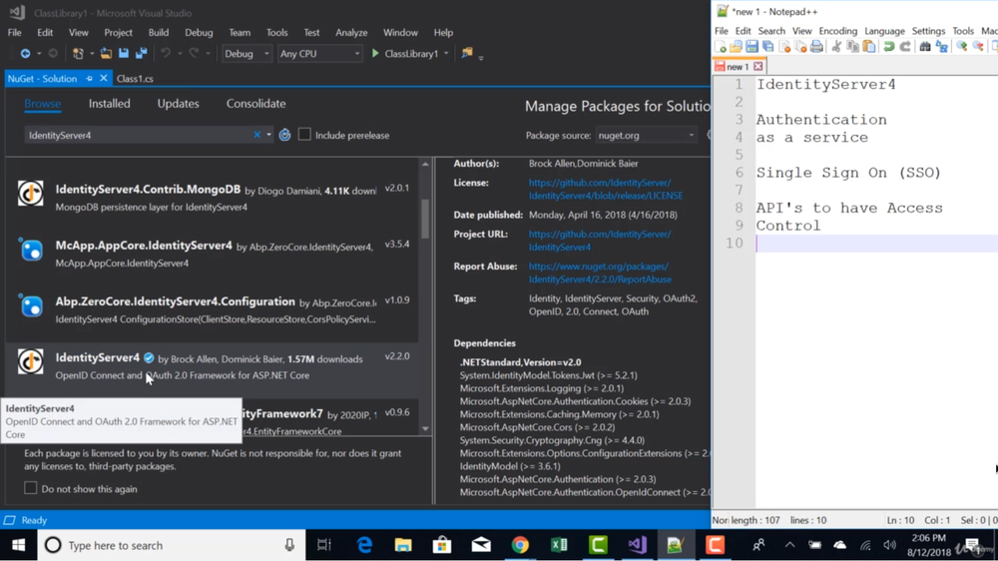The image size is (998, 561).
Task: Click the Paste icon in Notepad++ toolbar
Action: coord(869,47)
